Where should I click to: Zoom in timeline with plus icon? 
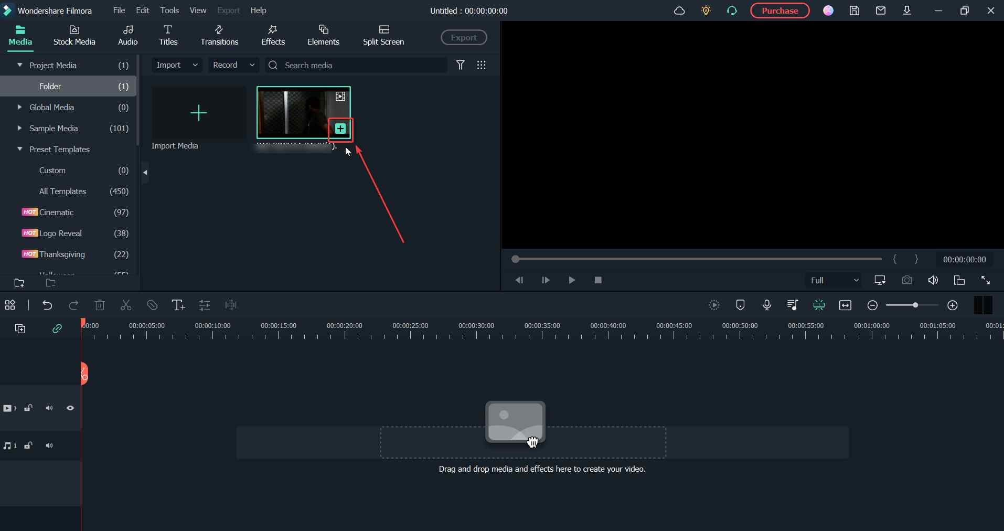coord(953,305)
